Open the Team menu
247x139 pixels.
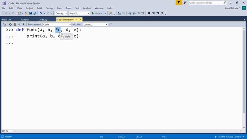59,8
